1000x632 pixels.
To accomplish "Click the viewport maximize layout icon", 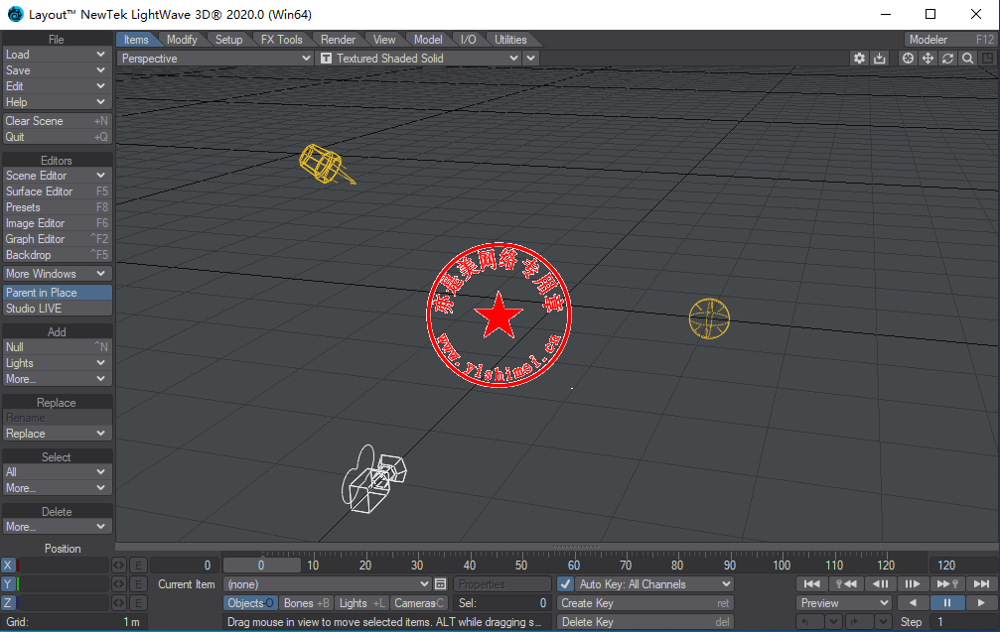I will coord(988,58).
